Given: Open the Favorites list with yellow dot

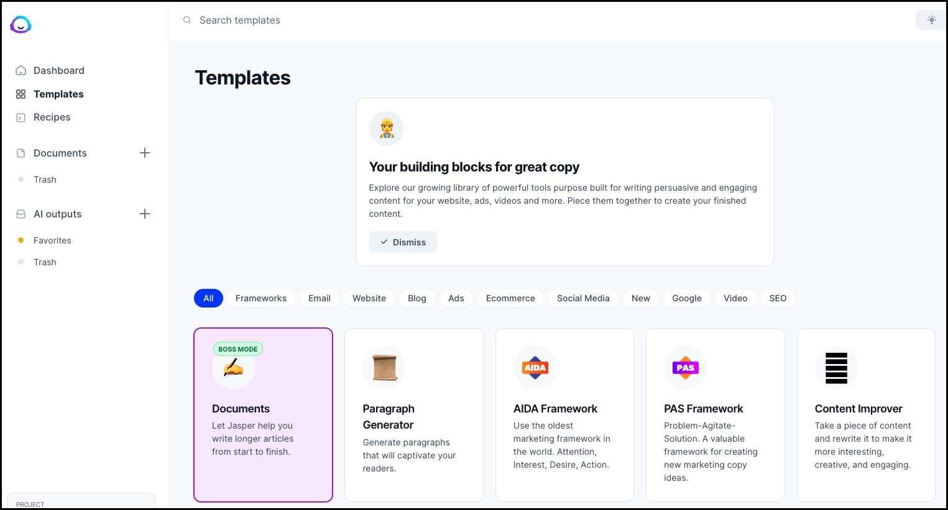Looking at the screenshot, I should coord(52,240).
